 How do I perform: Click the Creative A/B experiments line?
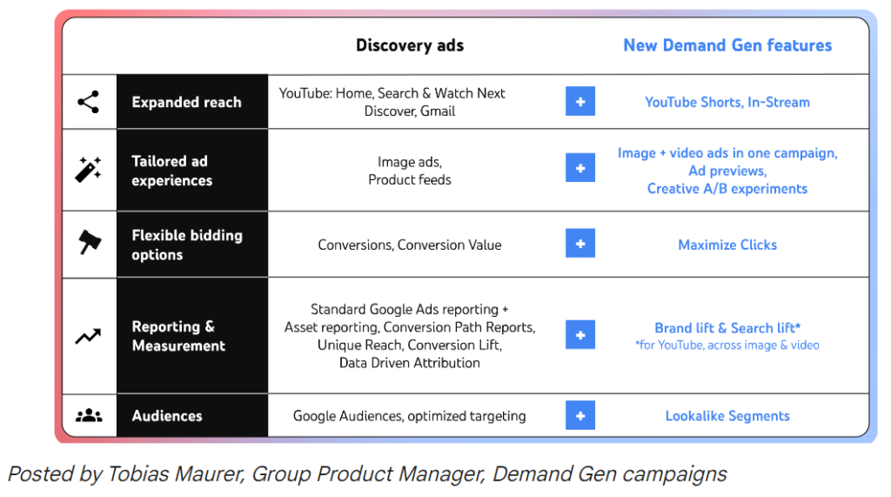[x=727, y=189]
